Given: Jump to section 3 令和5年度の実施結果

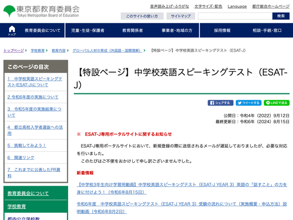Looking at the screenshot, I should click(34, 112).
